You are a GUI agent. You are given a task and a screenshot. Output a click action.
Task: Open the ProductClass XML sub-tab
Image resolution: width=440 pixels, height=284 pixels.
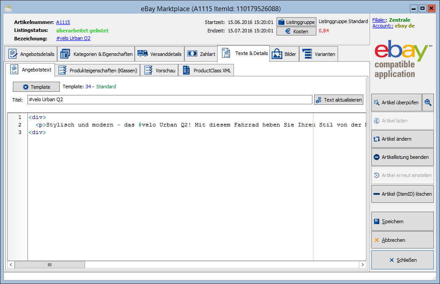click(206, 70)
